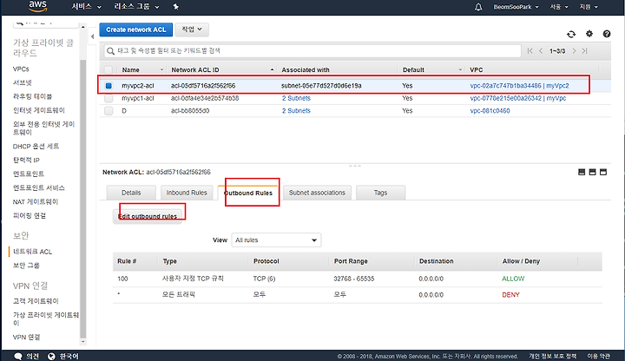Open 인터넷 게이트웨이 in the sidebar
625x361 pixels.
pos(39,110)
